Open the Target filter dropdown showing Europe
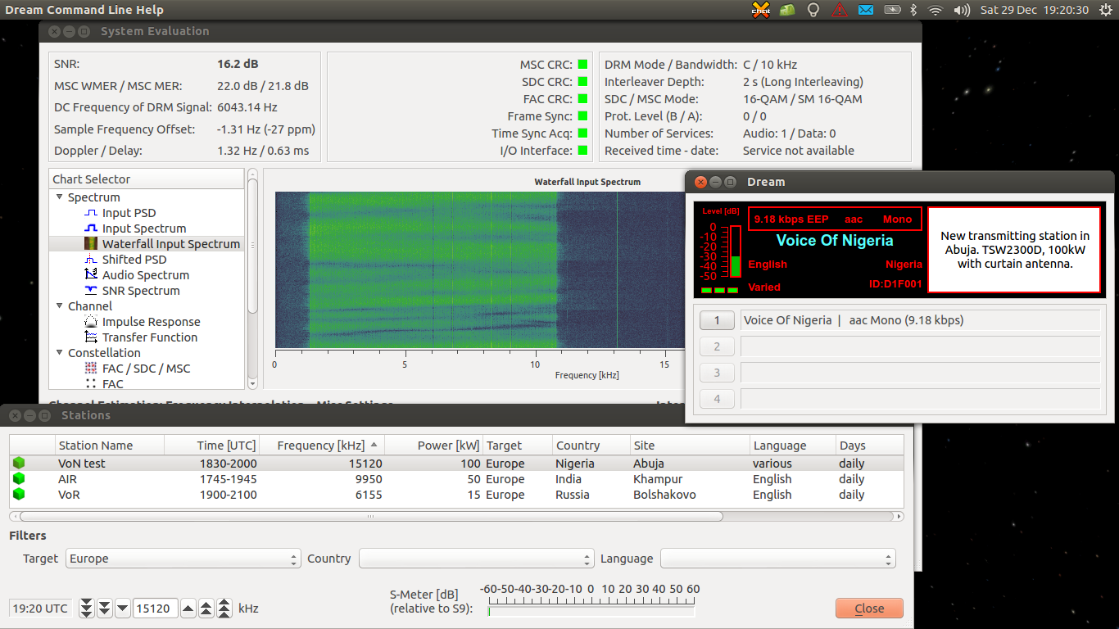This screenshot has width=1119, height=629. [x=183, y=559]
